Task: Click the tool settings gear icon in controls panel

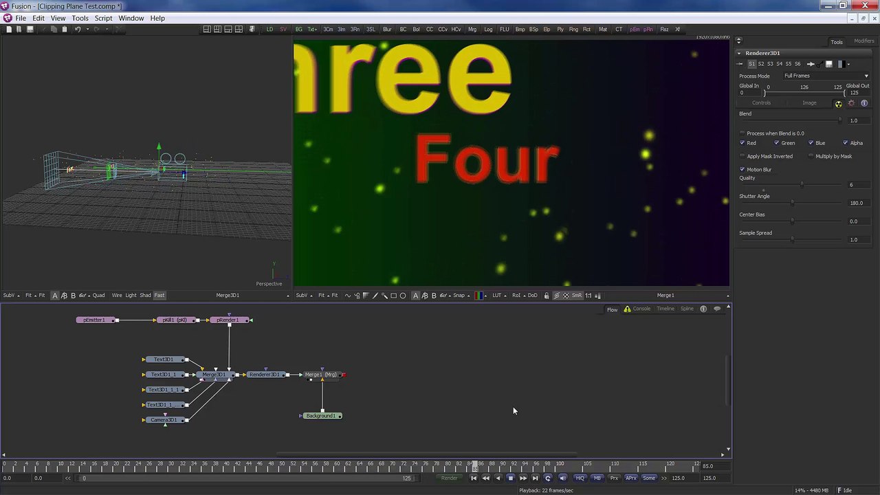Action: 851,103
